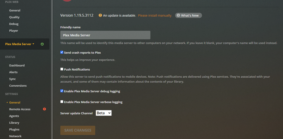The image size is (283, 139).
Task: Enable the Push Notifications checkbox
Action: point(62,69)
